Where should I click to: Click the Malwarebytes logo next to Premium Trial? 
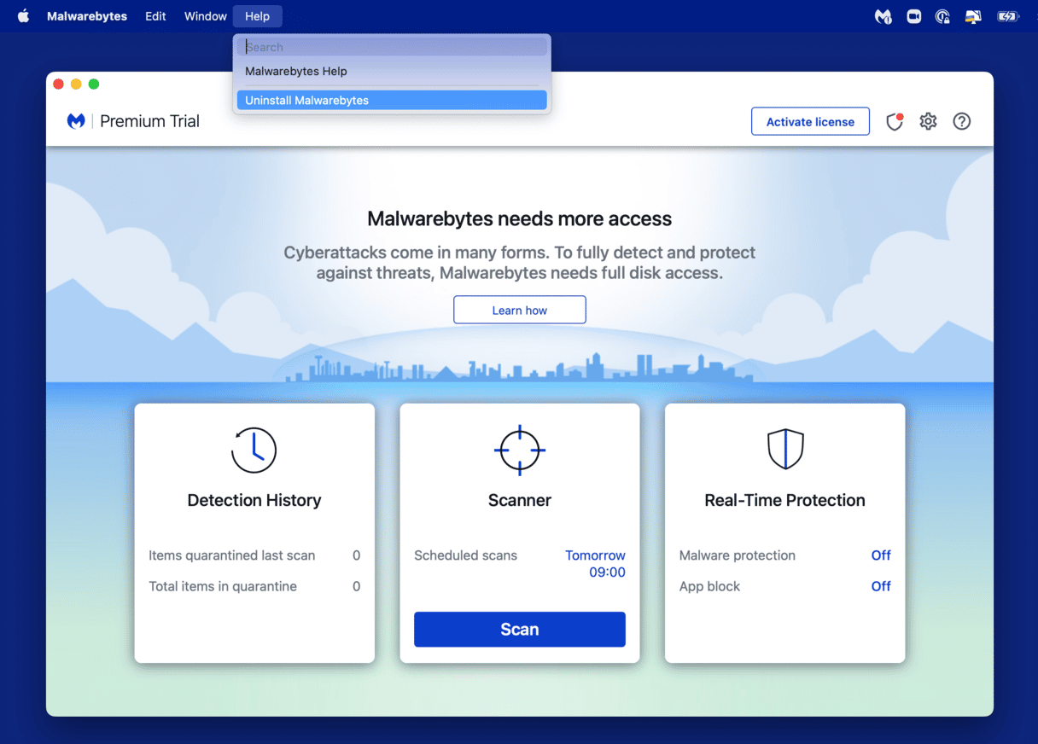tap(76, 121)
